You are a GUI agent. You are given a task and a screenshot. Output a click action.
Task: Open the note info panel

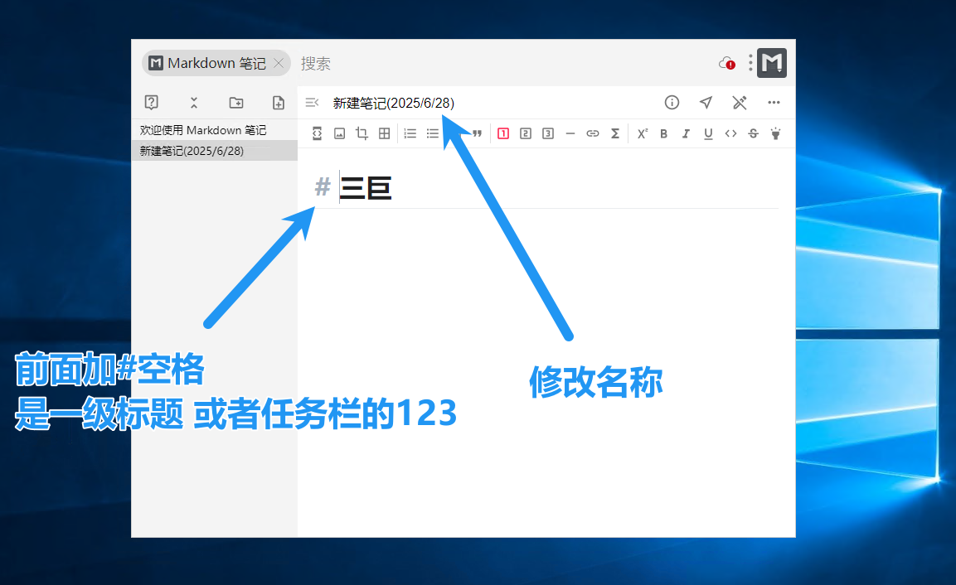672,102
